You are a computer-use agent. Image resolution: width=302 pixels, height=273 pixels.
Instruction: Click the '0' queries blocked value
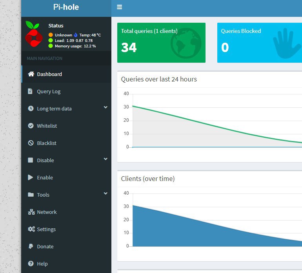click(x=225, y=47)
